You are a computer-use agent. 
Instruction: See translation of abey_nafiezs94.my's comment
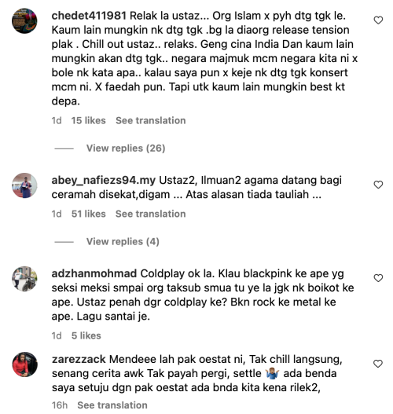coord(151,214)
